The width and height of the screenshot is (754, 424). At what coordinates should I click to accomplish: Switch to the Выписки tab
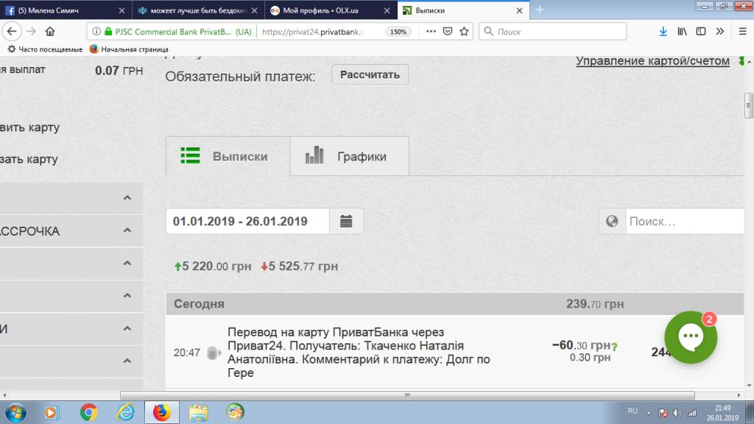(x=228, y=156)
